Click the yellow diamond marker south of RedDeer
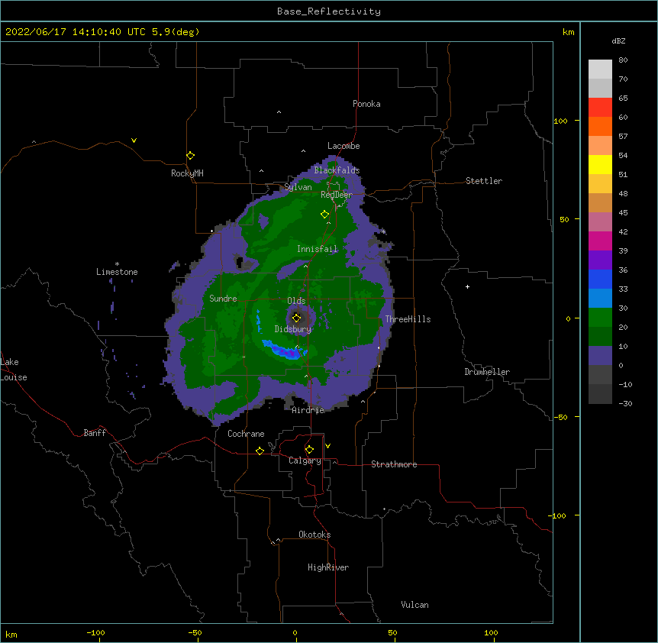The image size is (658, 643). tap(324, 215)
